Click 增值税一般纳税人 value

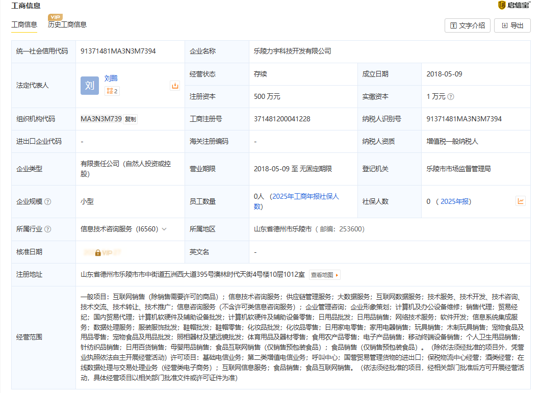click(452, 142)
